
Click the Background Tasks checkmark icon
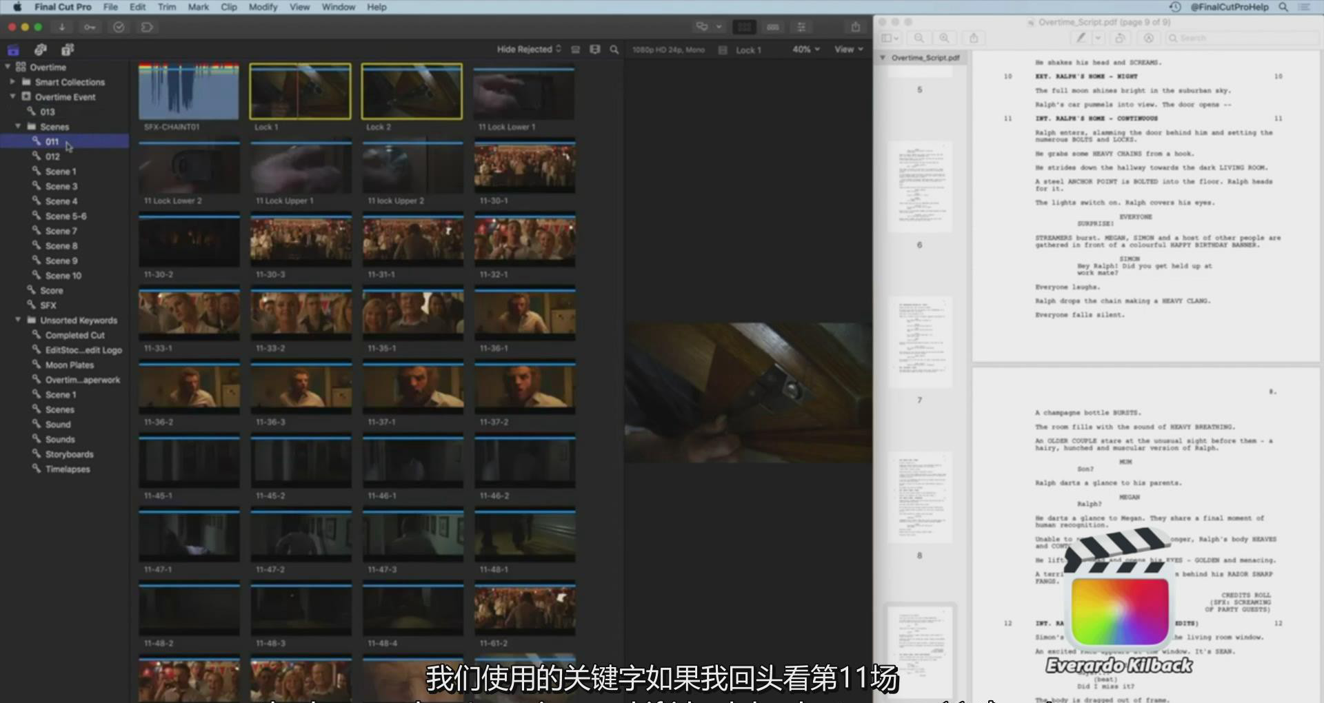pos(119,27)
